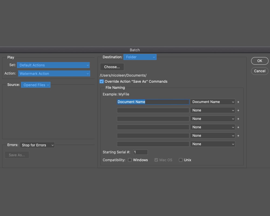Click the plus icon on the fourth file naming row
This screenshot has width=270, height=216.
coord(238,127)
